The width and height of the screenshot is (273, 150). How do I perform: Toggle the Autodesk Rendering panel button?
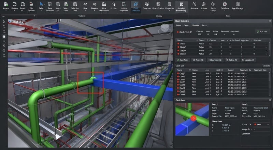[182, 7]
